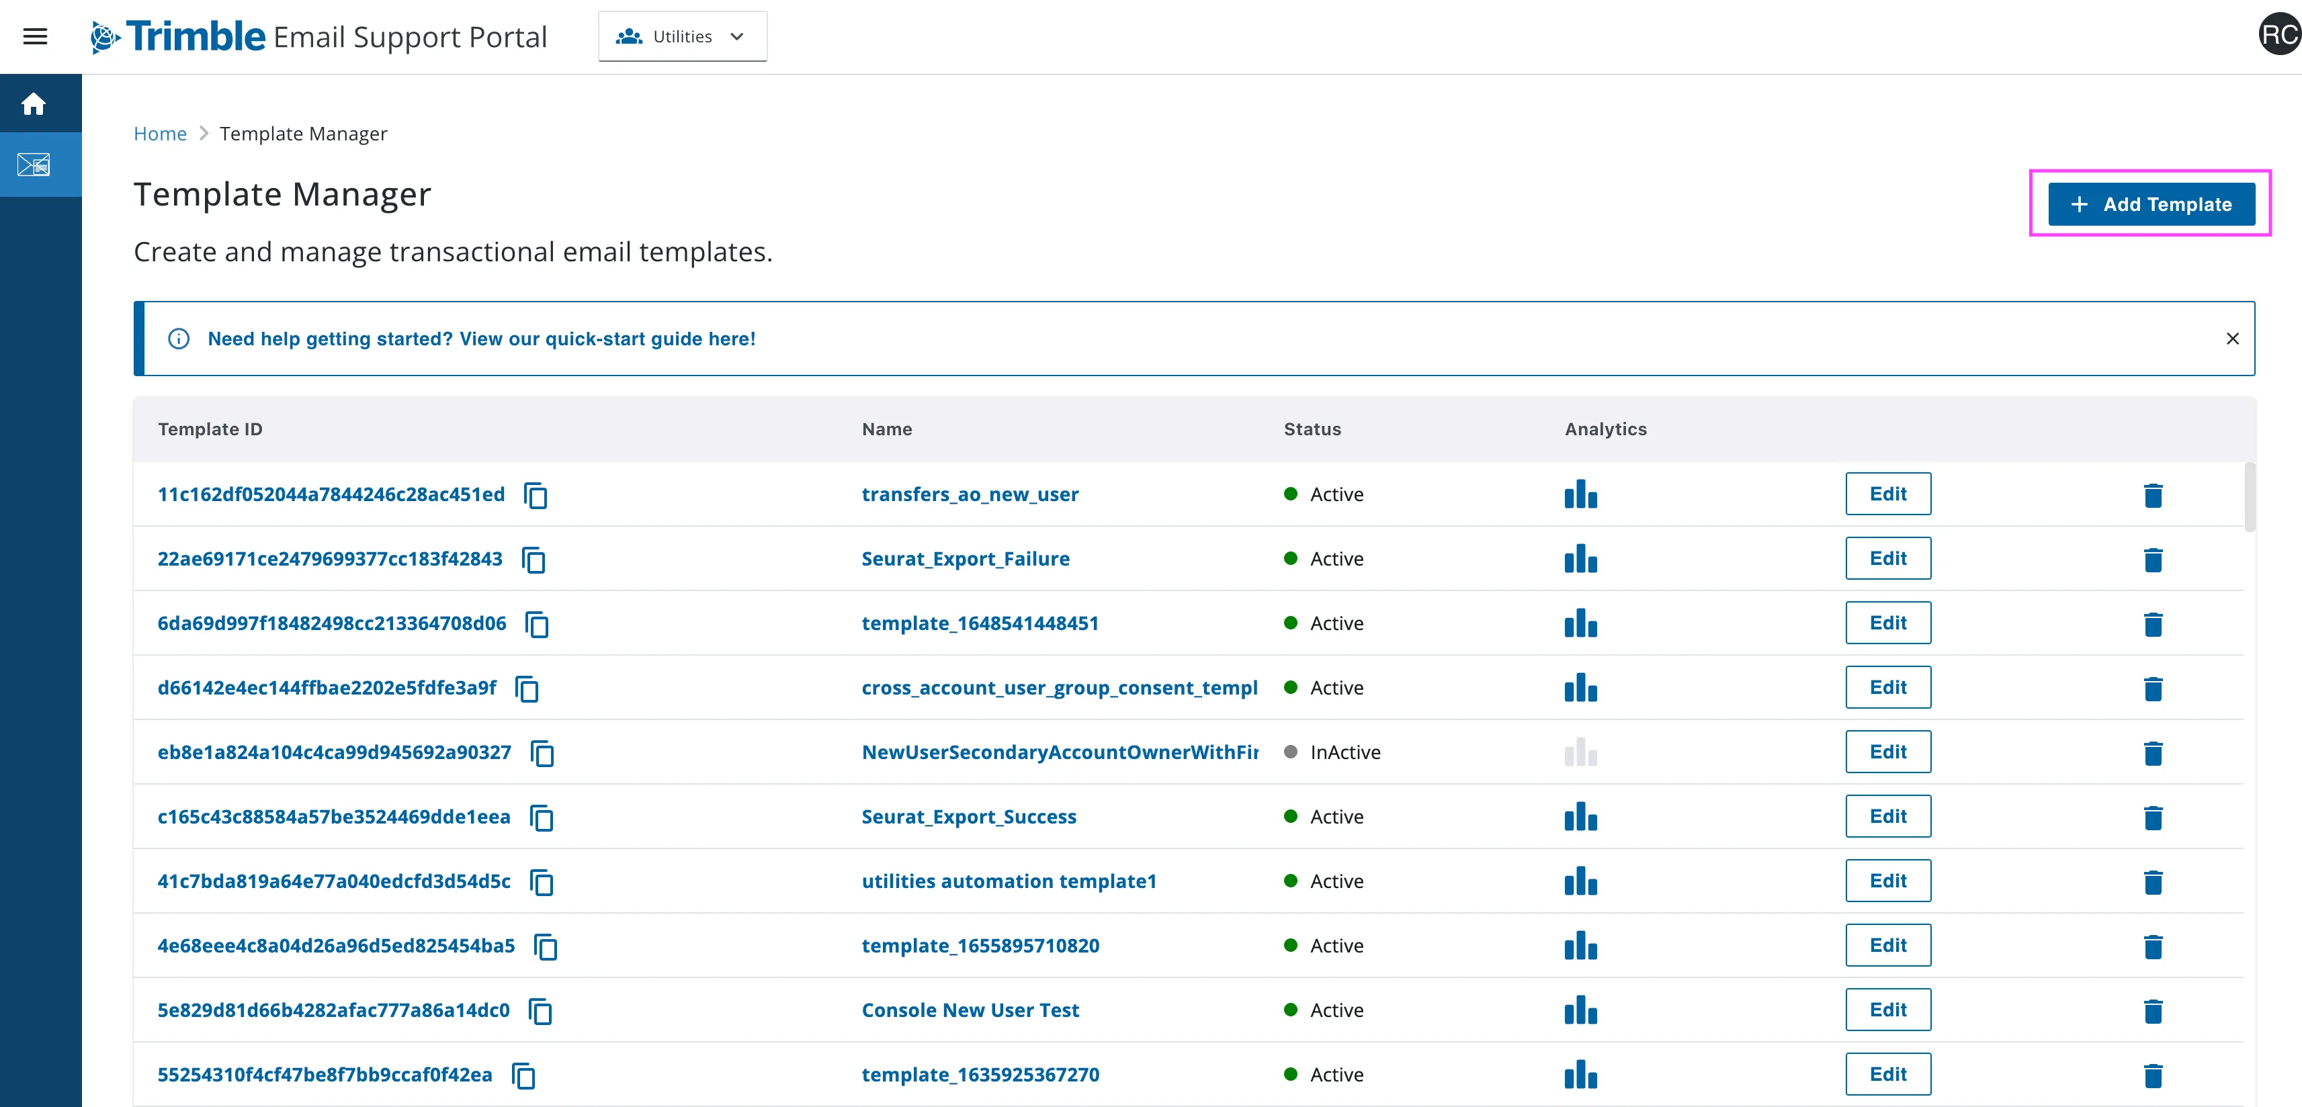Open the RC user avatar menu
The height and width of the screenshot is (1107, 2302).
2278,35
